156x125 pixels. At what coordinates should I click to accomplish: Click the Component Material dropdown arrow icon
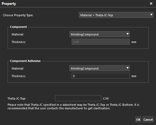[127, 34]
